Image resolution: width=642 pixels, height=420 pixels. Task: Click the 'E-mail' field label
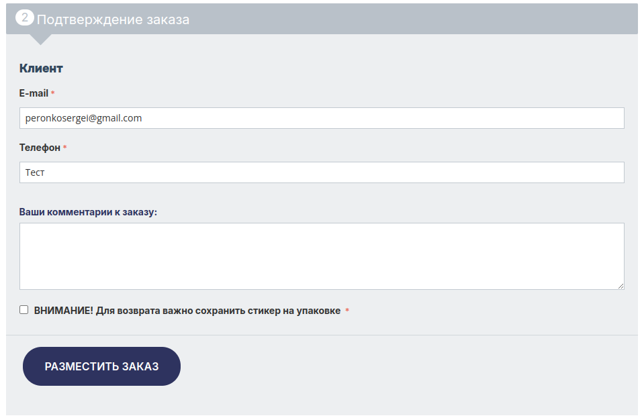(x=34, y=93)
